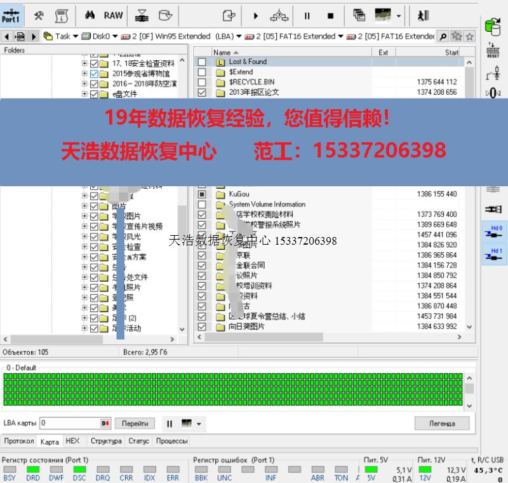
Task: Click the magnifier icon in path bar
Action: point(443,36)
